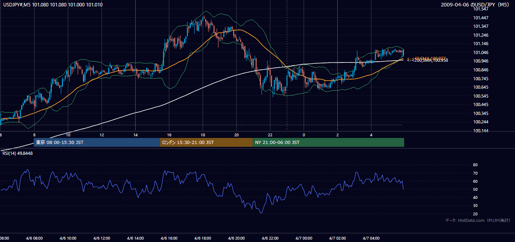Viewport: 515px width, 242px height.
Task: Click hour label 18 under price chart
Action: pos(203,135)
